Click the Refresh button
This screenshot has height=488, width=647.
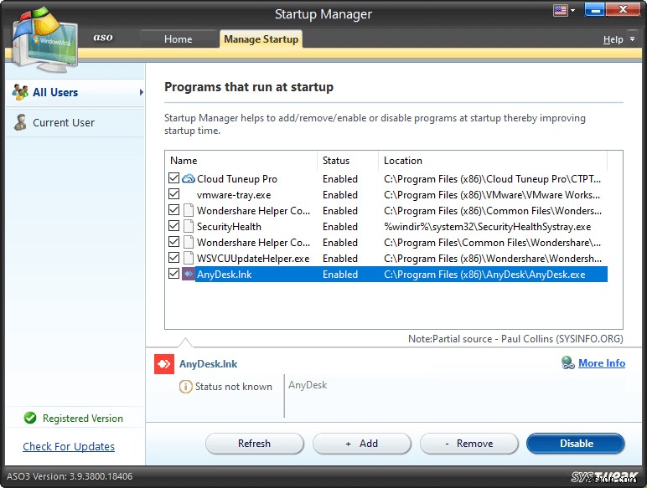click(254, 444)
